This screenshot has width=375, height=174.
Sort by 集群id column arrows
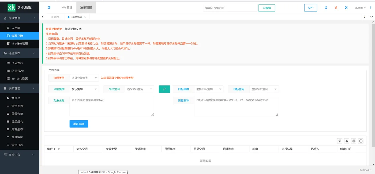point(59,149)
